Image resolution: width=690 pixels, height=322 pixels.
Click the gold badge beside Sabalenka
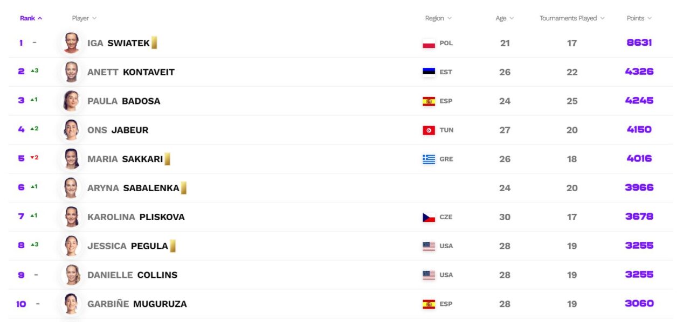tap(184, 188)
